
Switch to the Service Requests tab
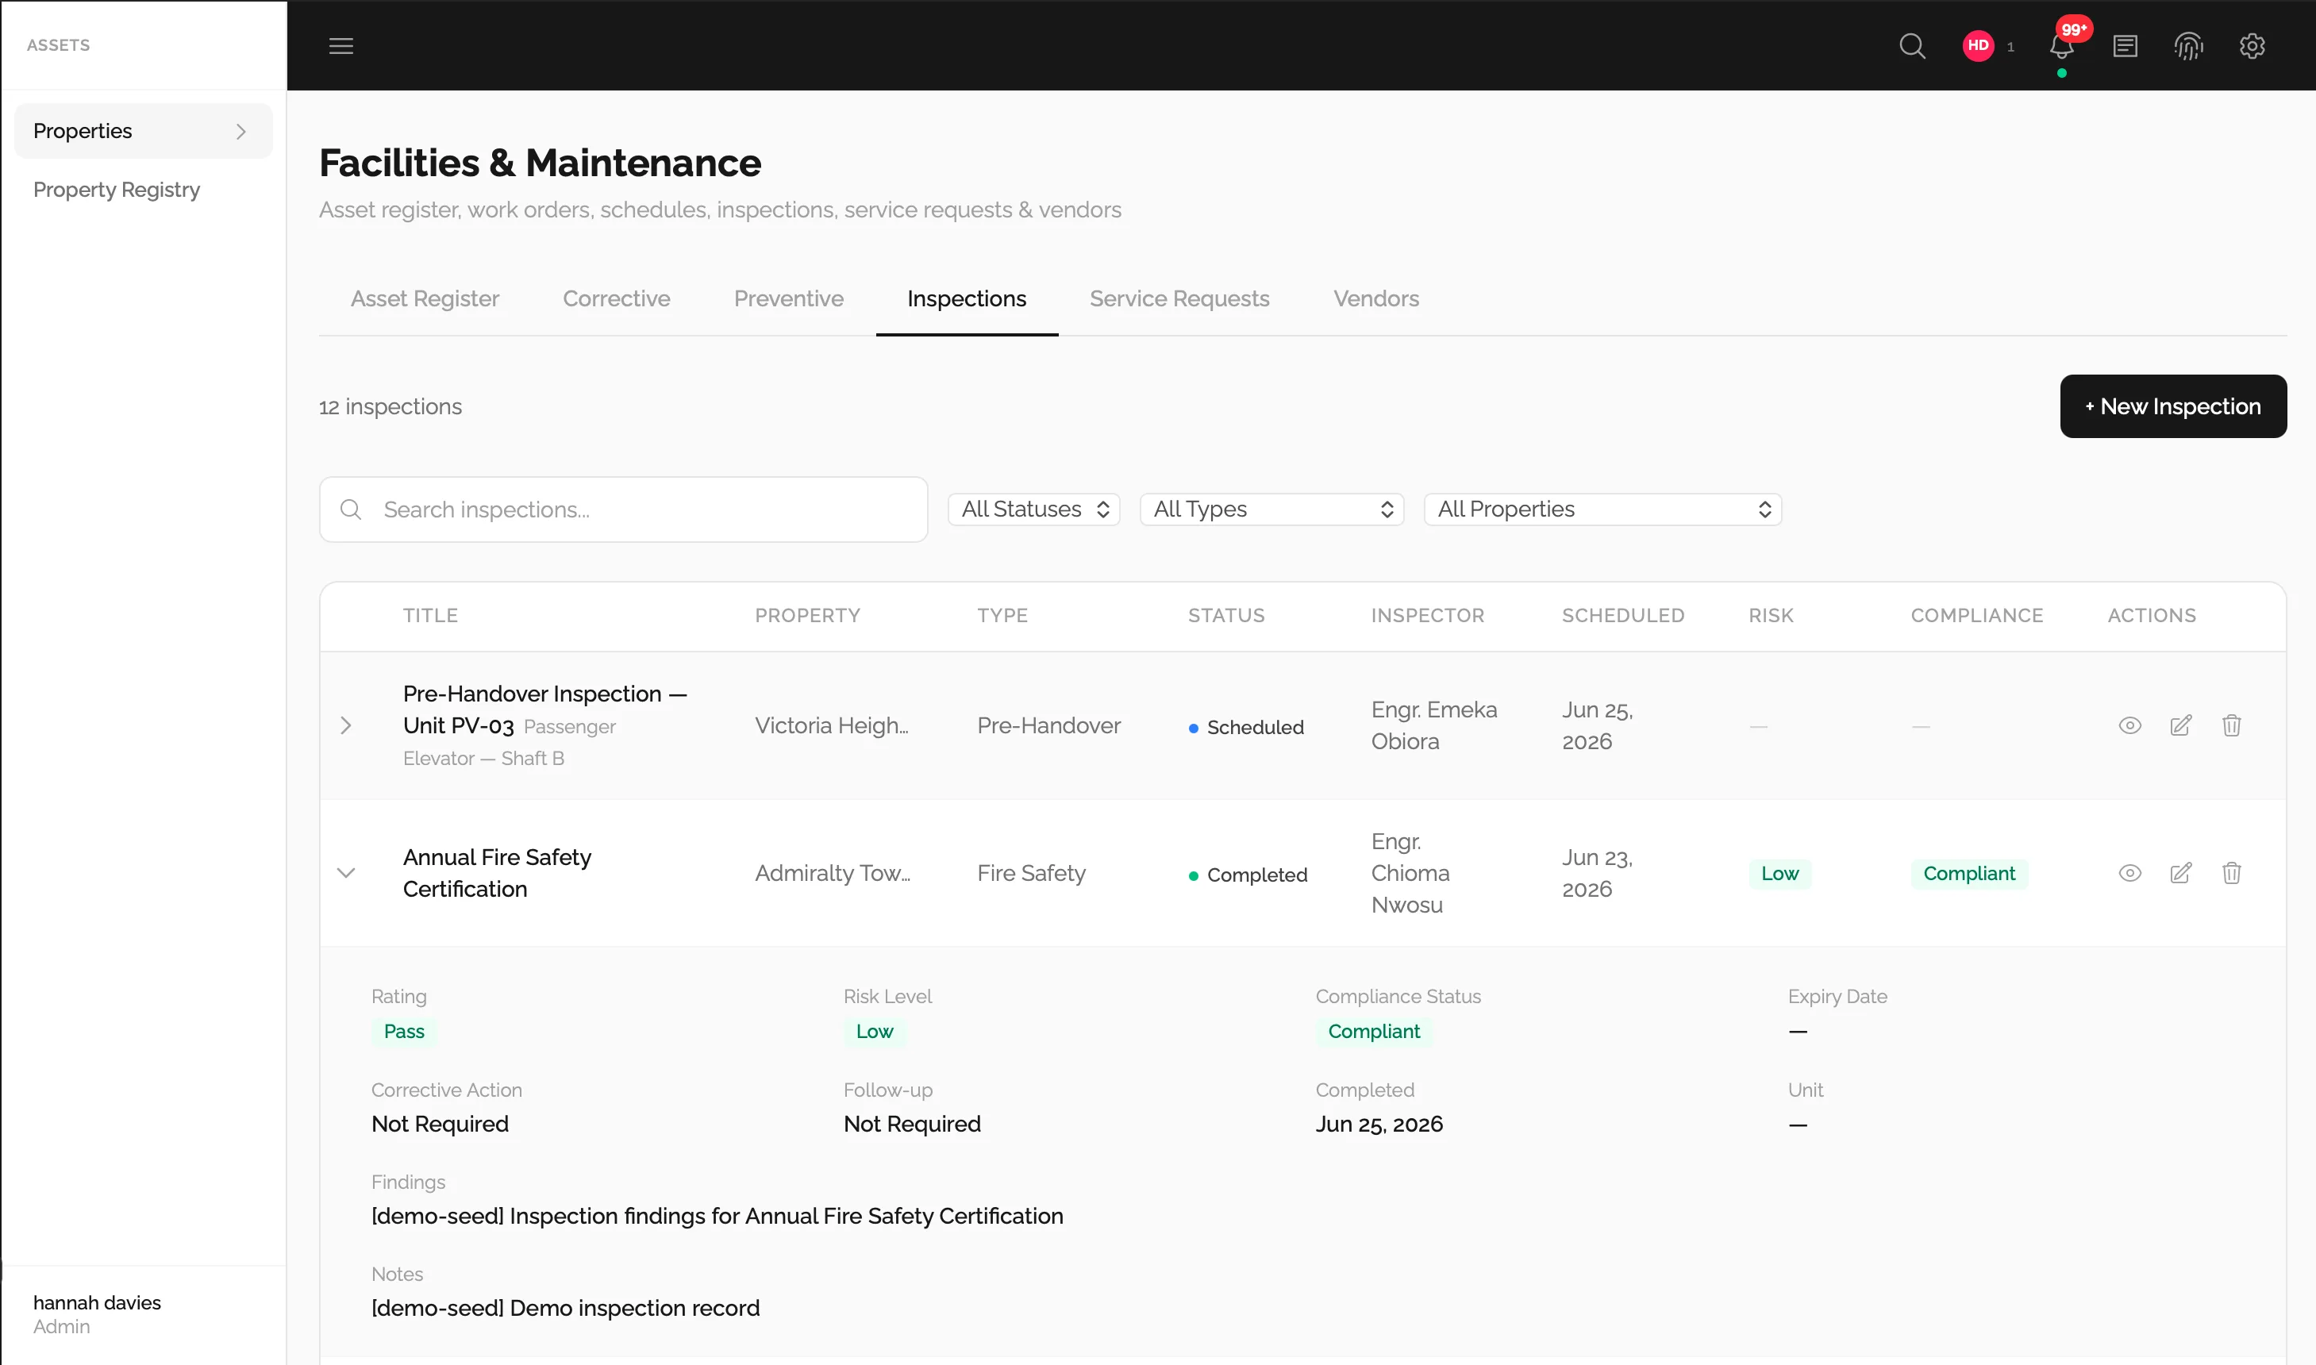tap(1179, 299)
